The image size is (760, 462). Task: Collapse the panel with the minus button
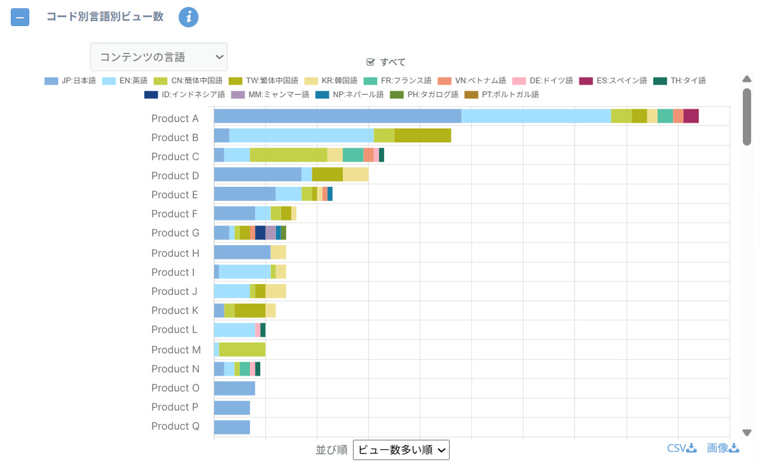20,17
